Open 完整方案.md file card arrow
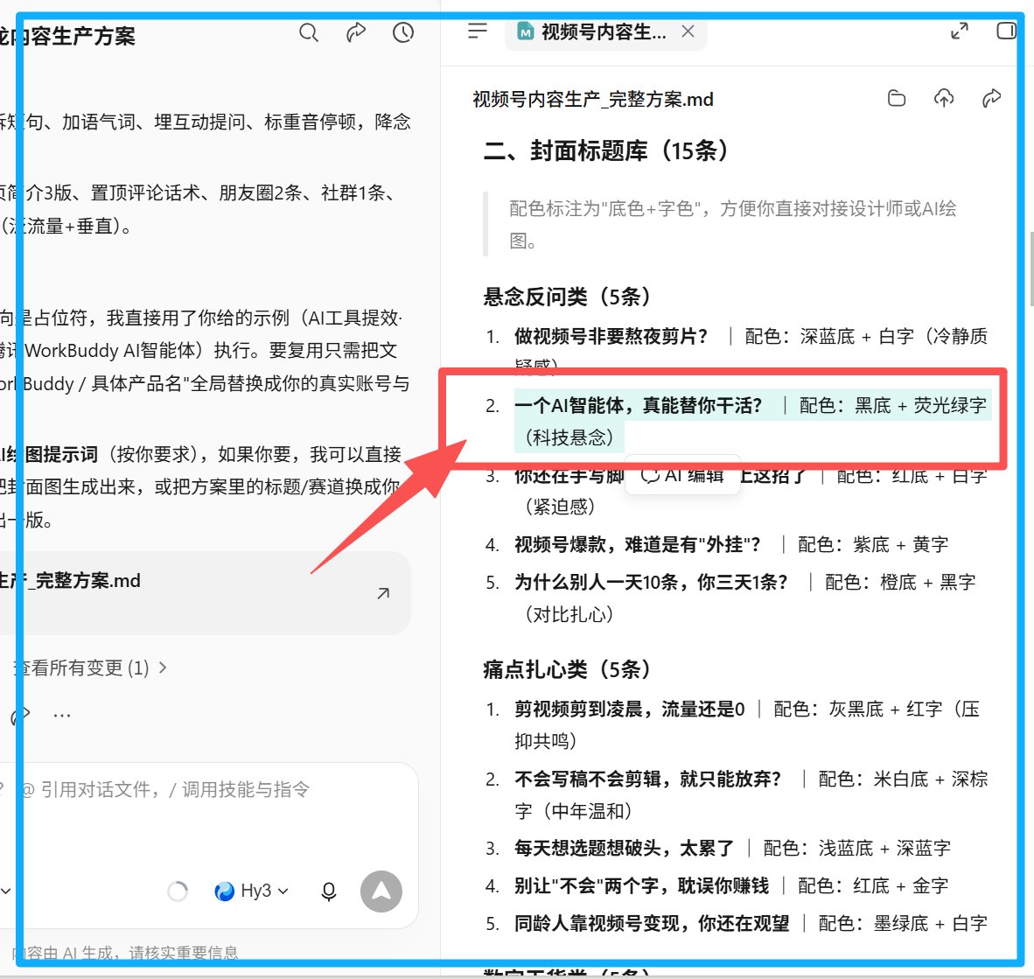The width and height of the screenshot is (1034, 979). click(x=383, y=593)
